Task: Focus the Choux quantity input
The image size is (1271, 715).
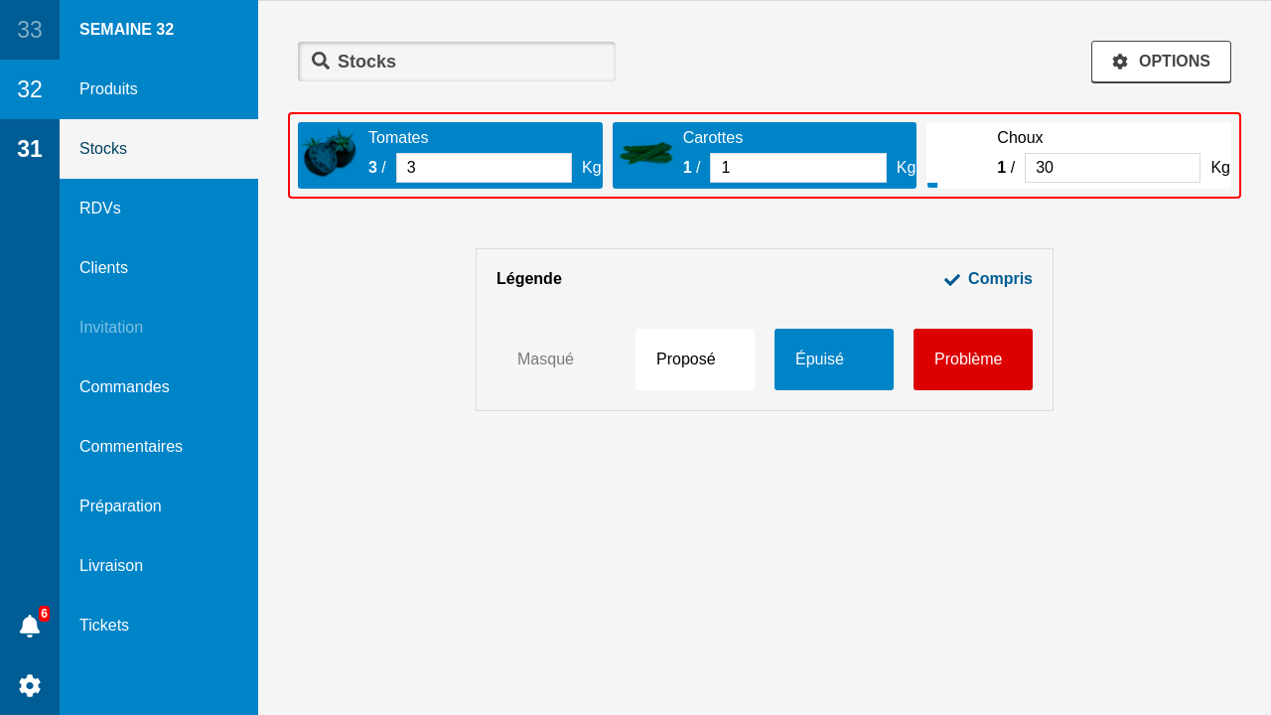Action: 1112,168
